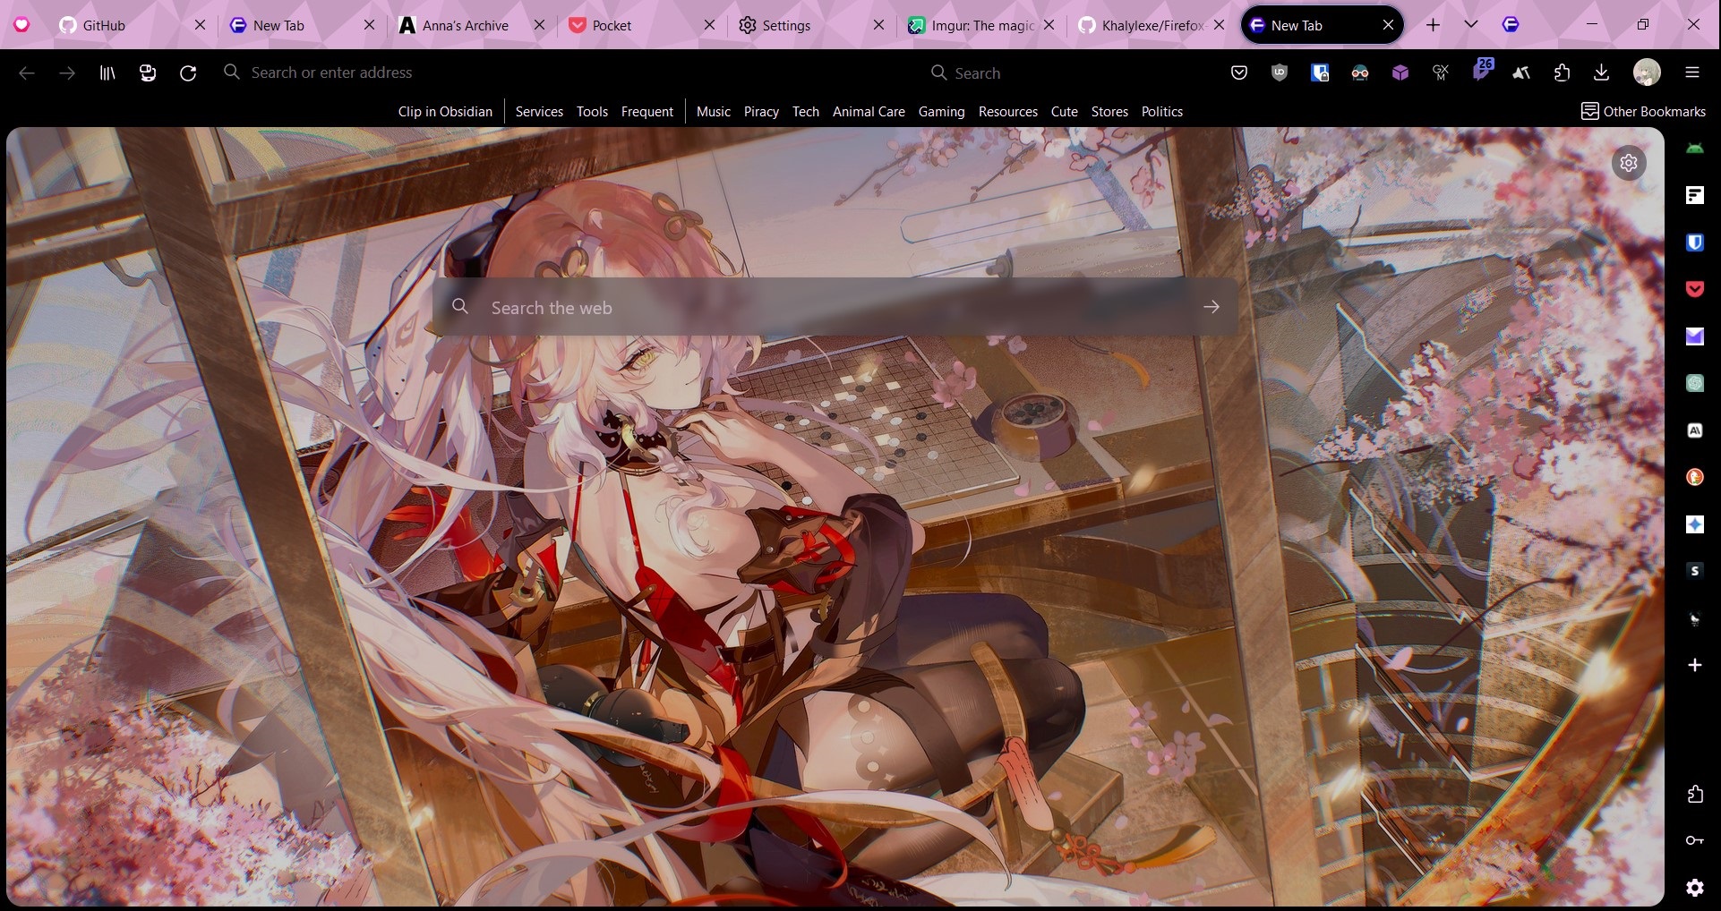
Task: Open the sidebar Proton Mail panel
Action: 1695,336
